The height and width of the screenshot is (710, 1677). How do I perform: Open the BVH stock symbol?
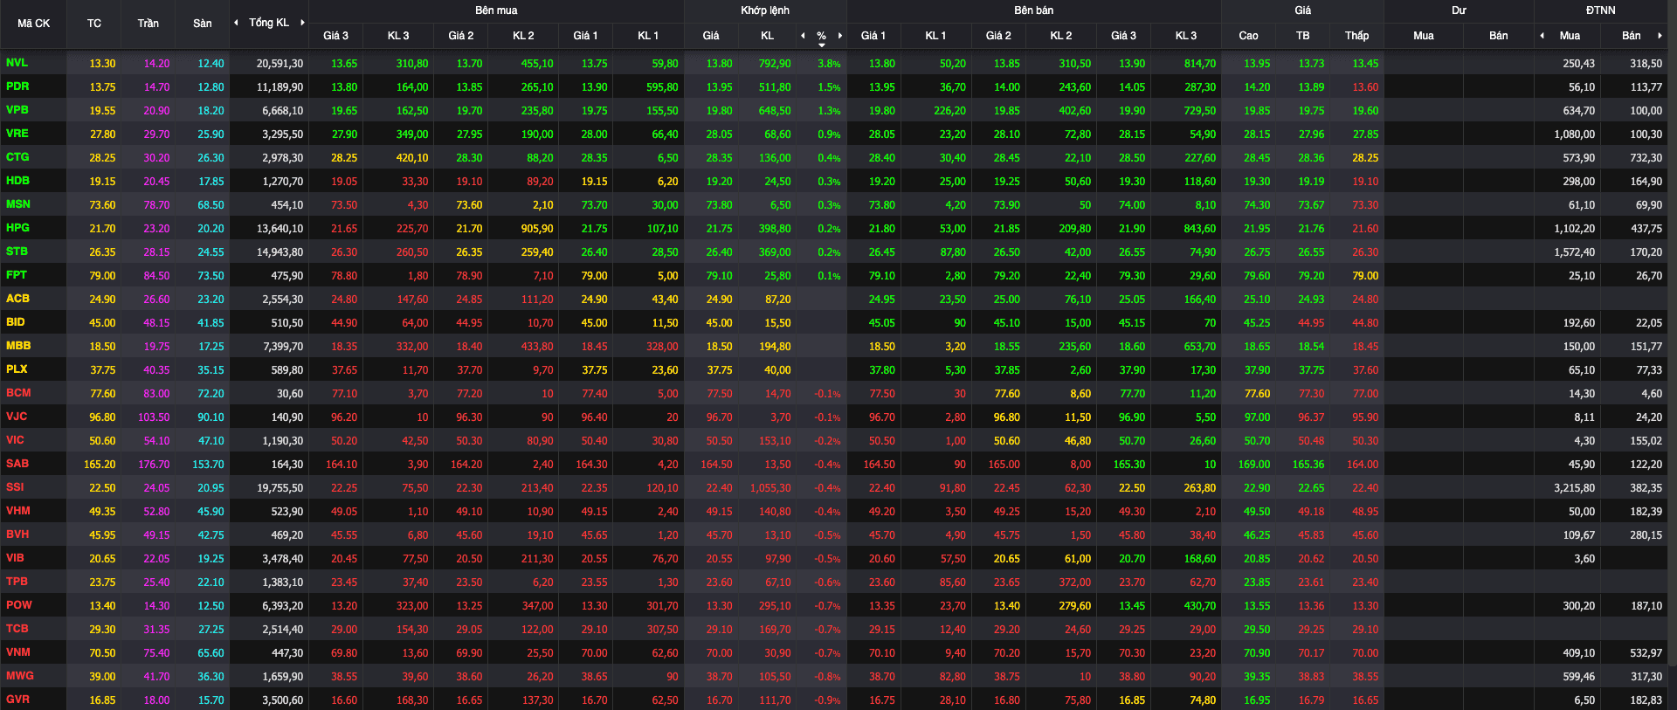[x=17, y=534]
